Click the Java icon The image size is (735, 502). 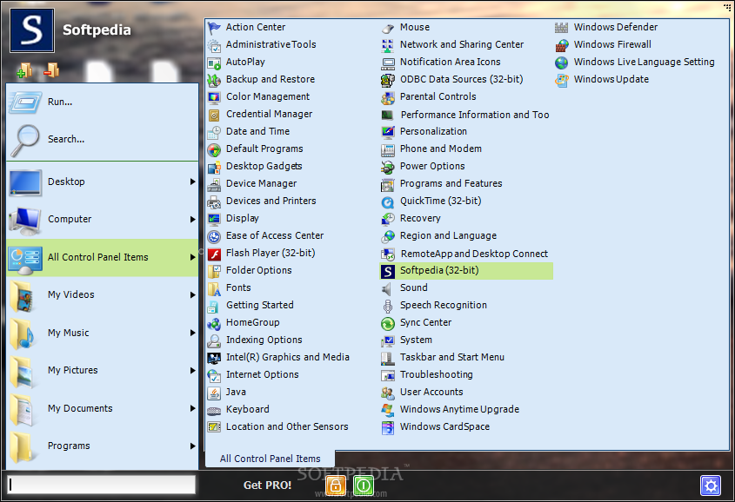214,392
